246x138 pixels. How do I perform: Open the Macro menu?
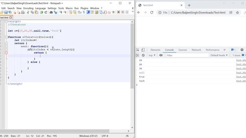[x=69, y=8]
